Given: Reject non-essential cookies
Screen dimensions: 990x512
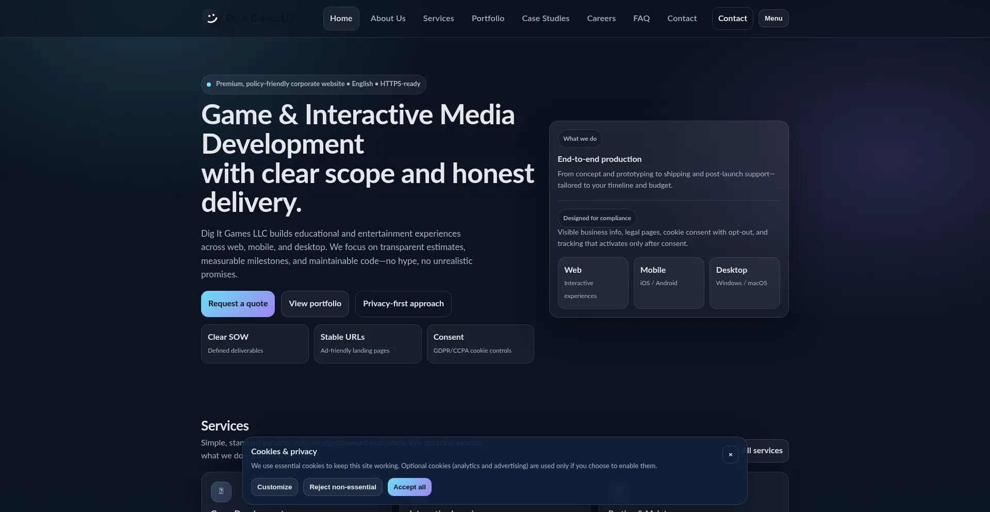Looking at the screenshot, I should [x=343, y=487].
